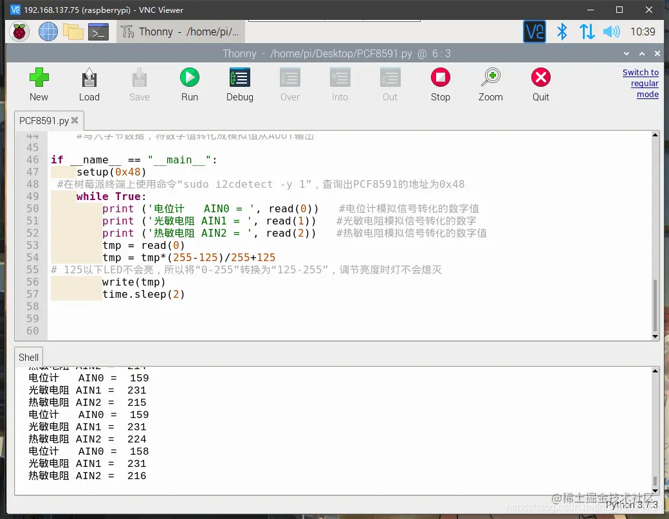Viewport: 669px width, 519px height.
Task: Click Shell scrollbar up arrow
Action: [x=655, y=371]
